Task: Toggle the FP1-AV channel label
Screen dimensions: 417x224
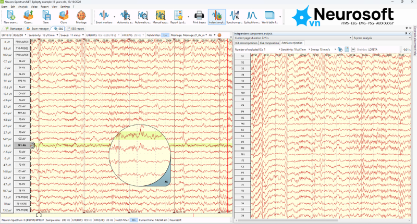Action: [x=22, y=145]
